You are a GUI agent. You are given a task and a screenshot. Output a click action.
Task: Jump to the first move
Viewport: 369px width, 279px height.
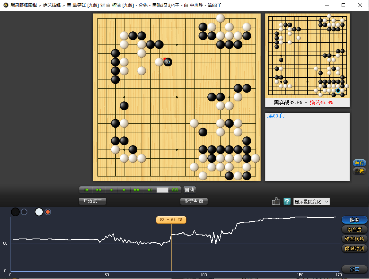tap(86, 190)
